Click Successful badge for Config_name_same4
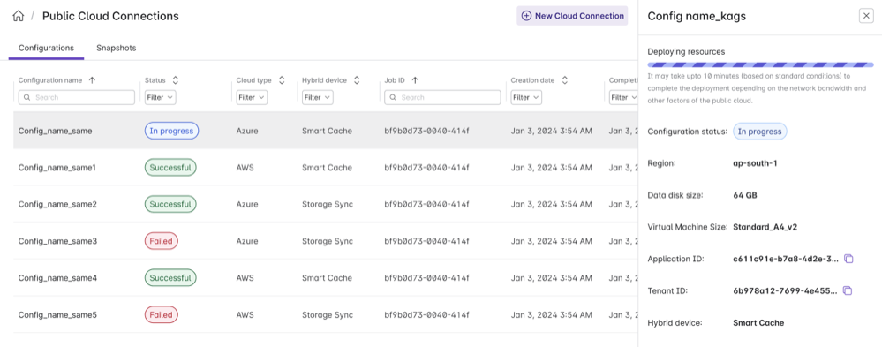882x347 pixels. [x=170, y=278]
